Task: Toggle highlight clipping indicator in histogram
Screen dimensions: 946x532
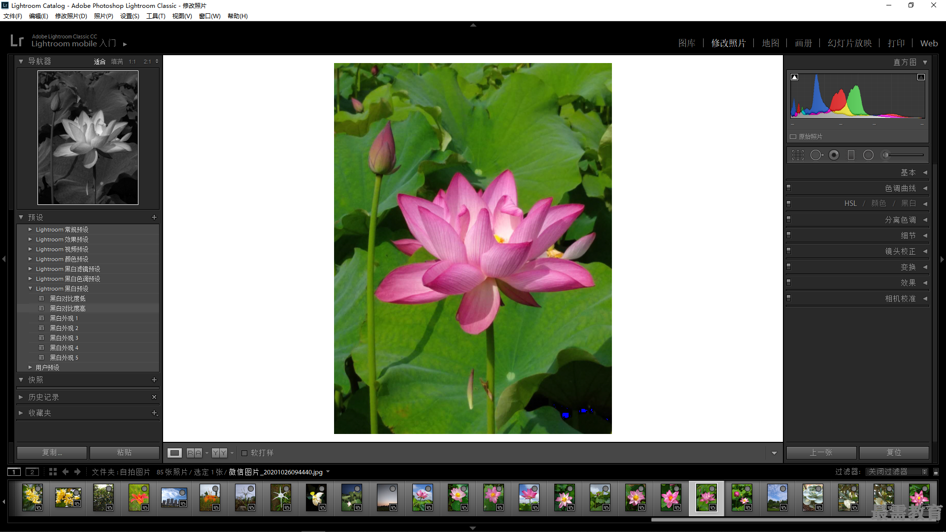Action: pos(921,77)
